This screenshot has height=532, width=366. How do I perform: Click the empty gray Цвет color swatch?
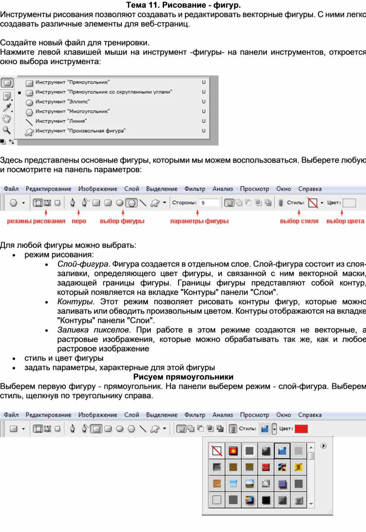(349, 203)
